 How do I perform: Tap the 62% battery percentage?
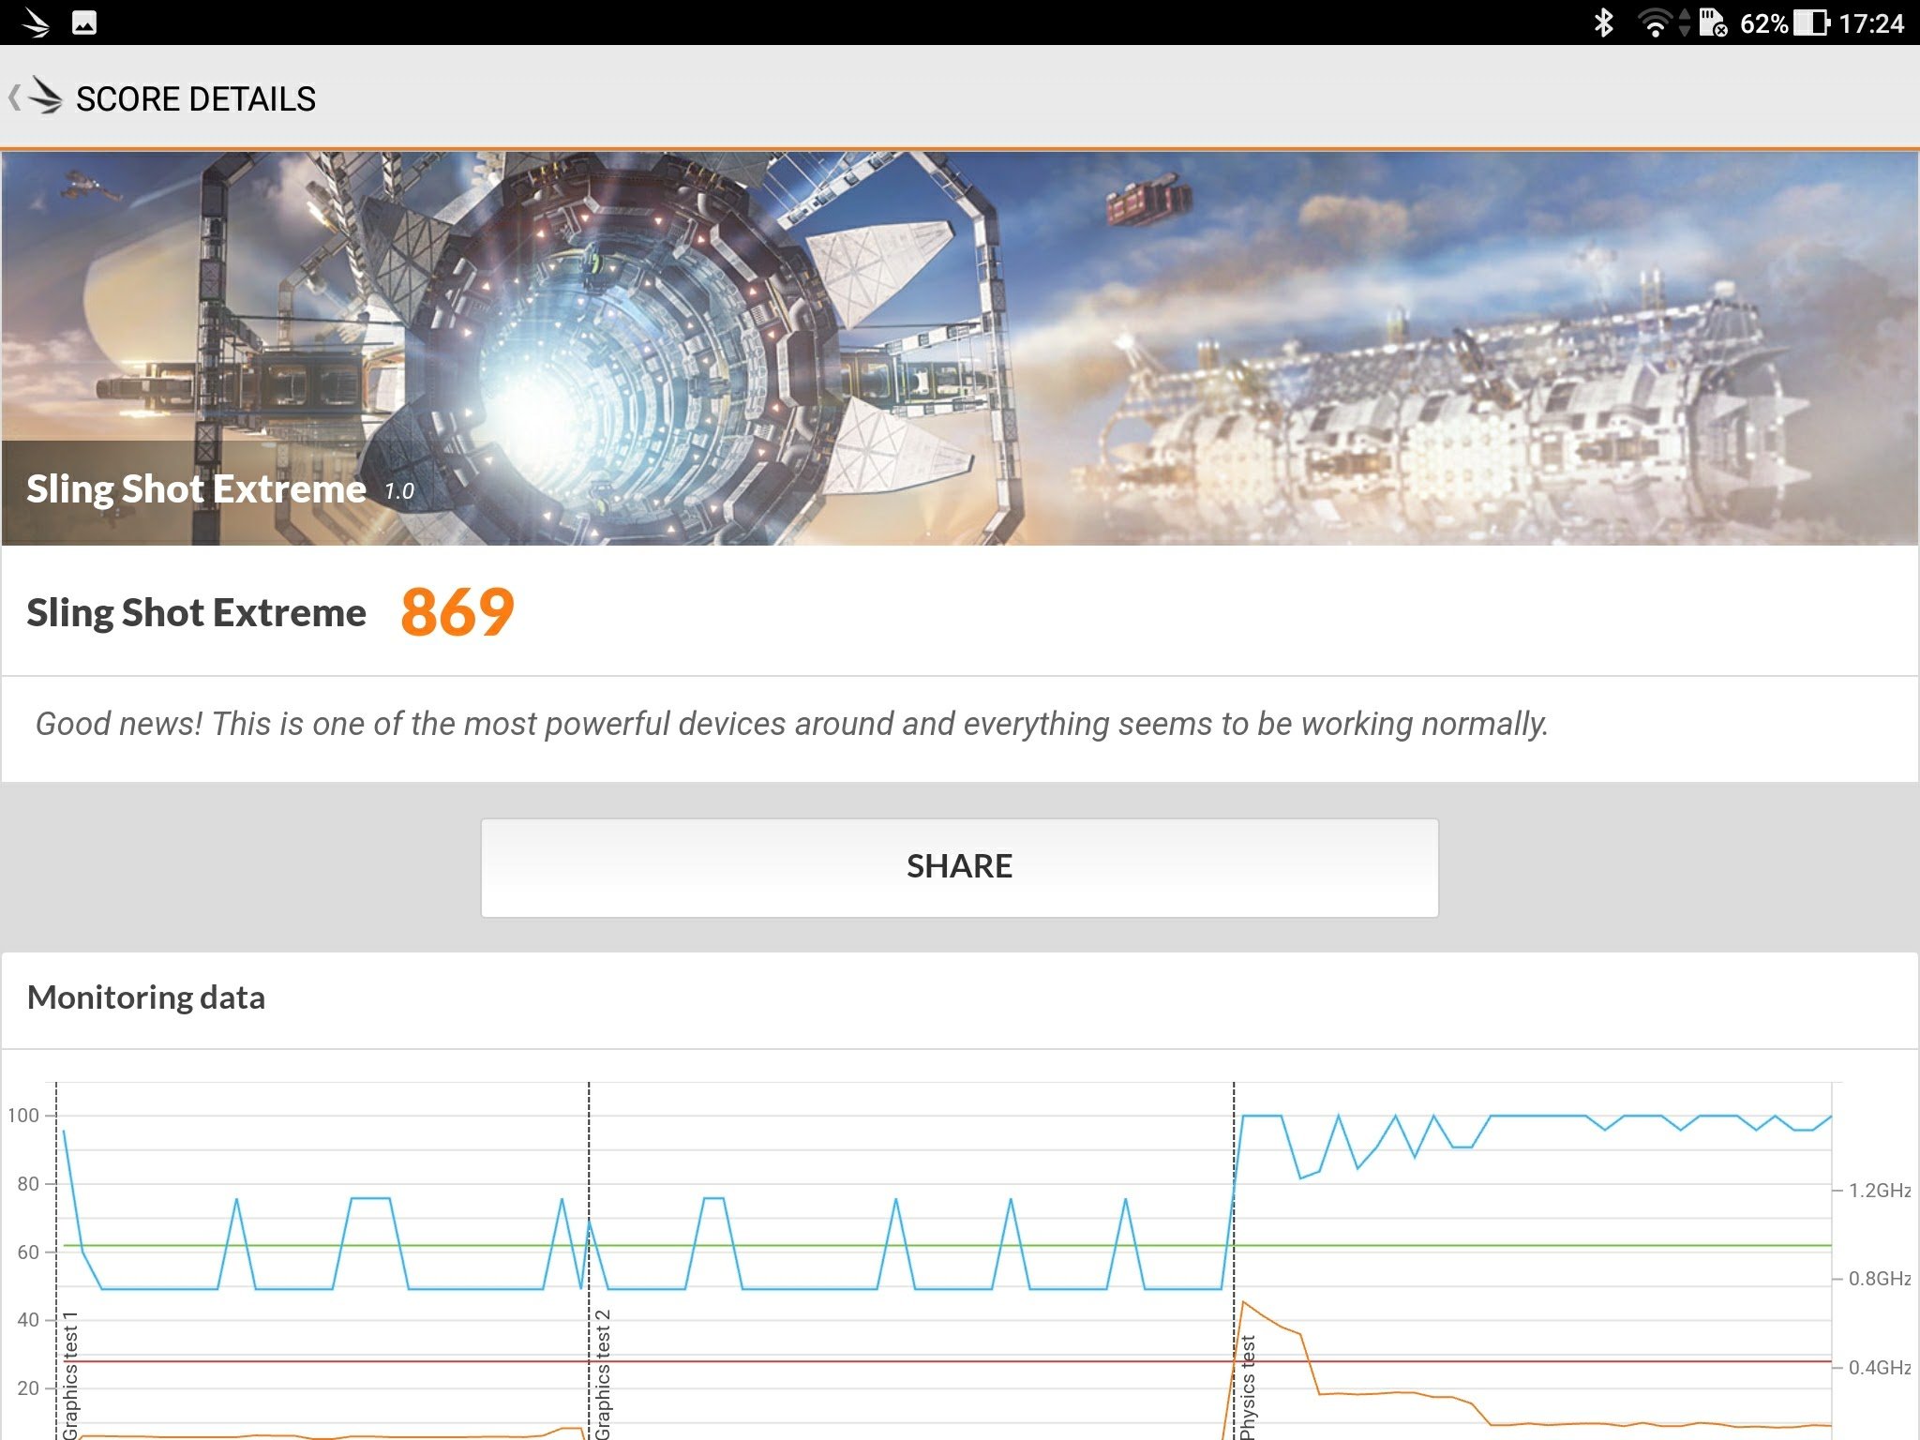tap(1763, 23)
